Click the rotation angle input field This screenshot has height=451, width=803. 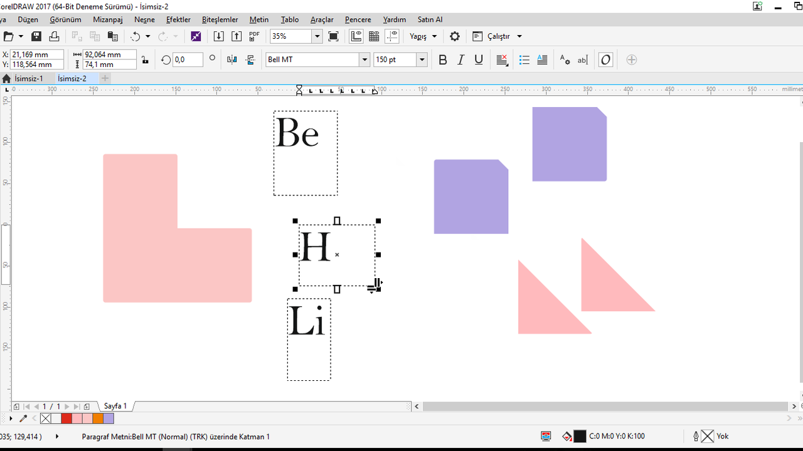click(x=188, y=60)
